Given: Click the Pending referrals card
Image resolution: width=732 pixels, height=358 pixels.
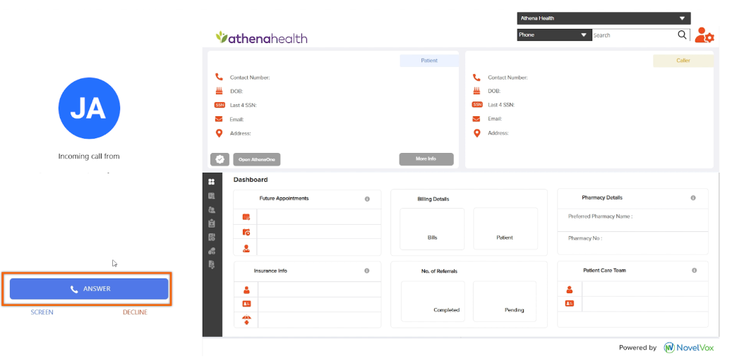Looking at the screenshot, I should (x=505, y=301).
